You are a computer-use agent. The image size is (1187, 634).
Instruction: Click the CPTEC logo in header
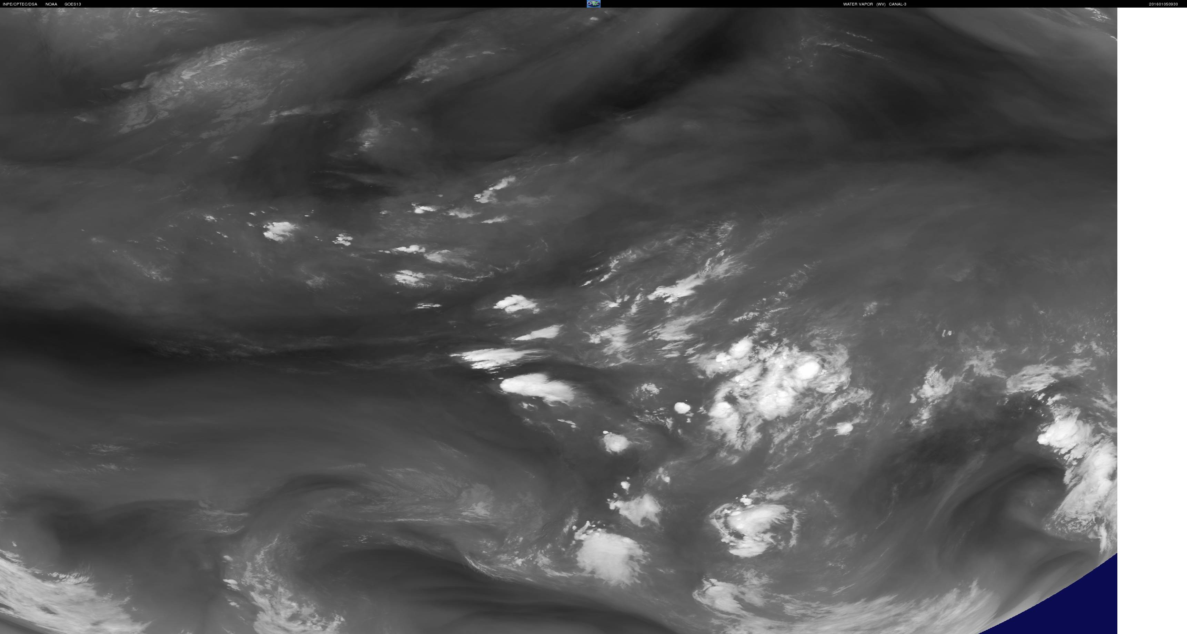click(594, 4)
